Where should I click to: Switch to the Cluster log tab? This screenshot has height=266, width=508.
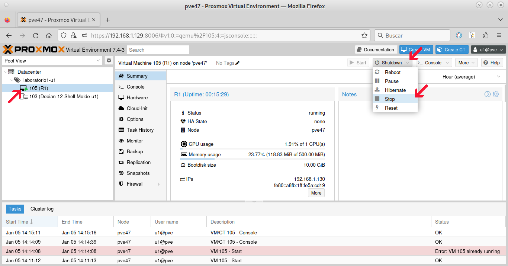(42, 209)
